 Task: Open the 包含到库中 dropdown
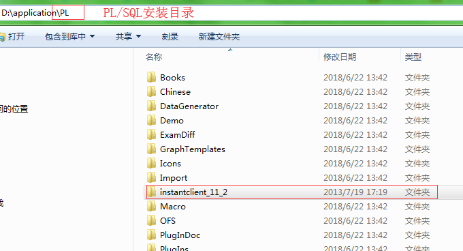(x=69, y=37)
